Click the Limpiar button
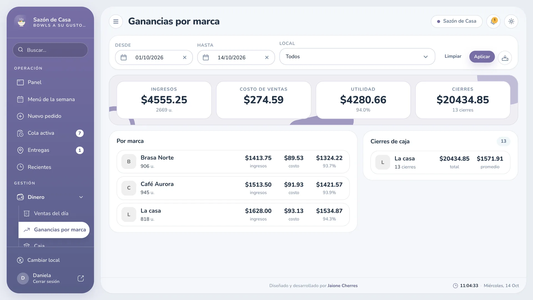Viewport: 533px width, 300px height. (453, 56)
